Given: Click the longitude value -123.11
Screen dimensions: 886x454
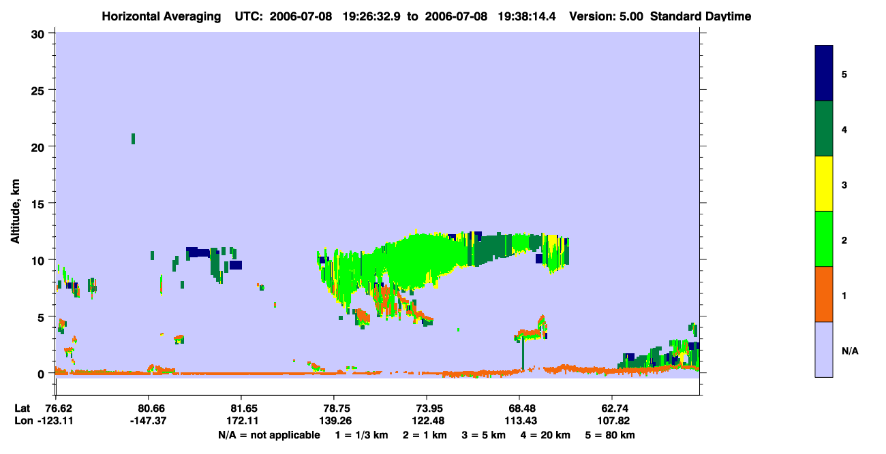Looking at the screenshot, I should [56, 421].
